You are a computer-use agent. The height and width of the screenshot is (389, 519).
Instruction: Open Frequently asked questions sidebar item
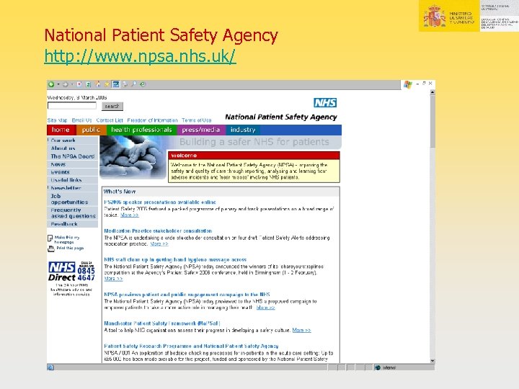coord(73,213)
